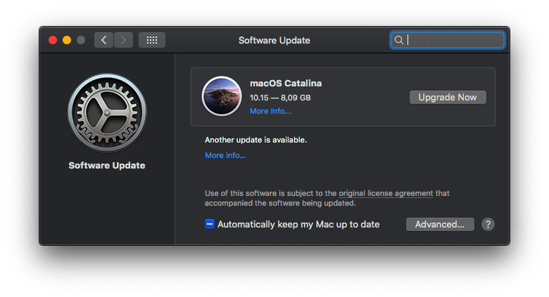Show all preferences grid icon
Image resolution: width=549 pixels, height=297 pixels.
(151, 40)
